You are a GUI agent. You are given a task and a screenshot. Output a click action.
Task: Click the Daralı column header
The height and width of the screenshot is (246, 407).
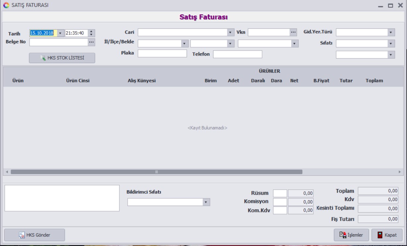[258, 80]
